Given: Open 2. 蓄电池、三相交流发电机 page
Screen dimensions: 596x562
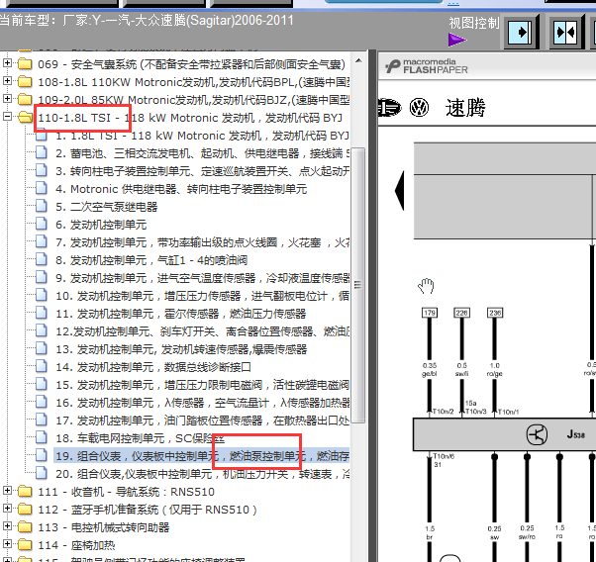Looking at the screenshot, I should (202, 153).
